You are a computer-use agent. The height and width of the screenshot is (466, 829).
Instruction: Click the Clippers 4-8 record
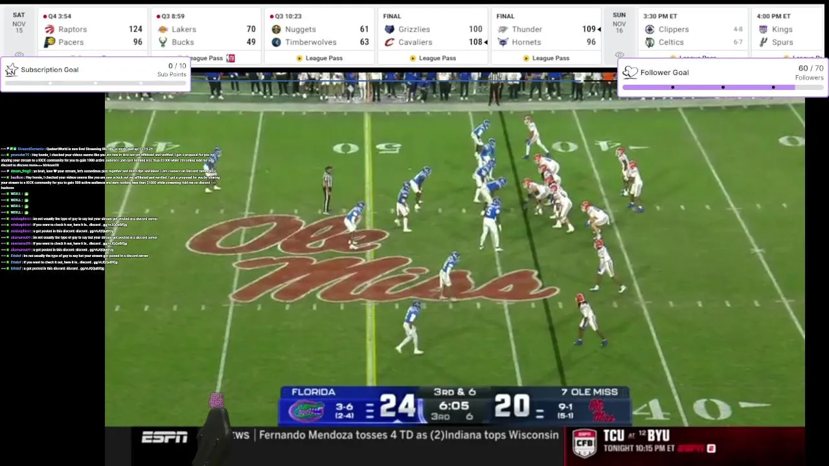tap(738, 29)
